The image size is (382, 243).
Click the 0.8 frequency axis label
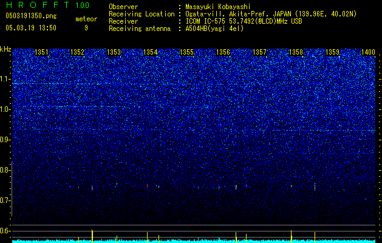click(5, 170)
